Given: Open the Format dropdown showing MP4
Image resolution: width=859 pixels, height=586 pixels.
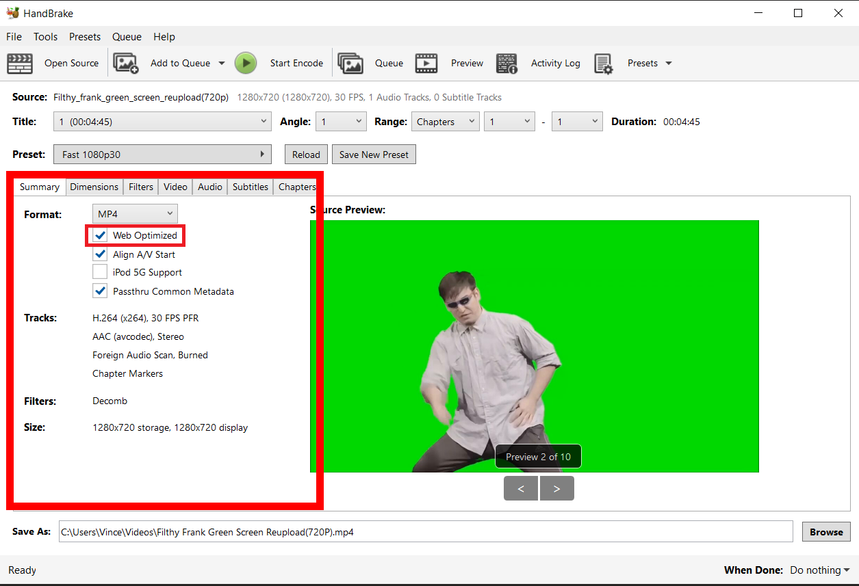Looking at the screenshot, I should [x=135, y=213].
